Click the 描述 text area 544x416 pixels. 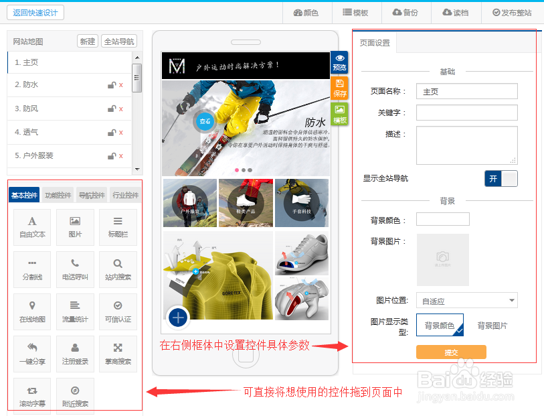[467, 145]
